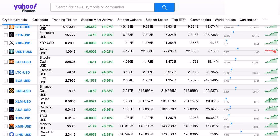Click the blue magnifier search button
Viewport: 280px width, 136px height.
click(164, 7)
